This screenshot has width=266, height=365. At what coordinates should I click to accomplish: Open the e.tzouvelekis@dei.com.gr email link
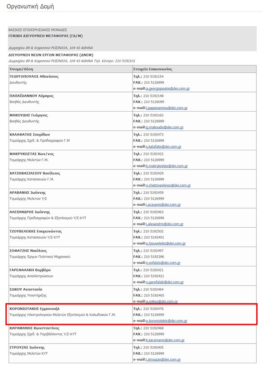166,243
